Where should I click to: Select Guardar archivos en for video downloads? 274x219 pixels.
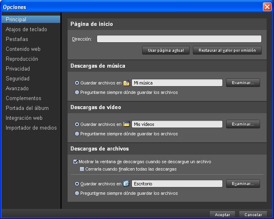click(77, 124)
